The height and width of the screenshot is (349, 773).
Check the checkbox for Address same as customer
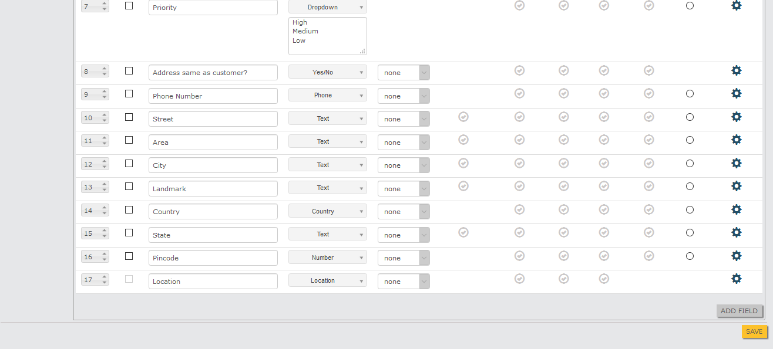(x=129, y=71)
